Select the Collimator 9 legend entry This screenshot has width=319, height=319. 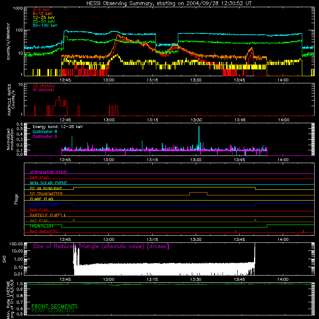[45, 136]
